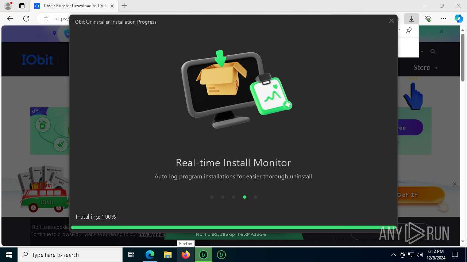The image size is (467, 262).
Task: Select the fifth slide indicator dot
Action: point(255,197)
